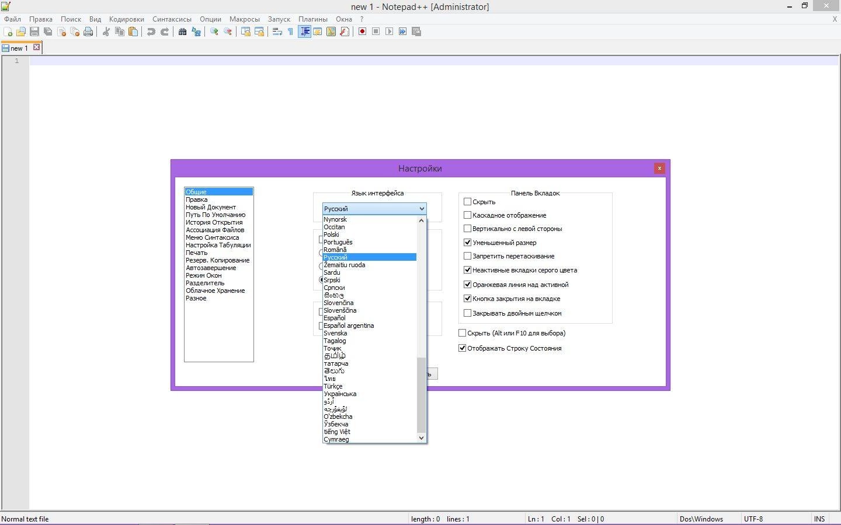The width and height of the screenshot is (841, 525).
Task: Choose Polski in the language list
Action: 370,235
